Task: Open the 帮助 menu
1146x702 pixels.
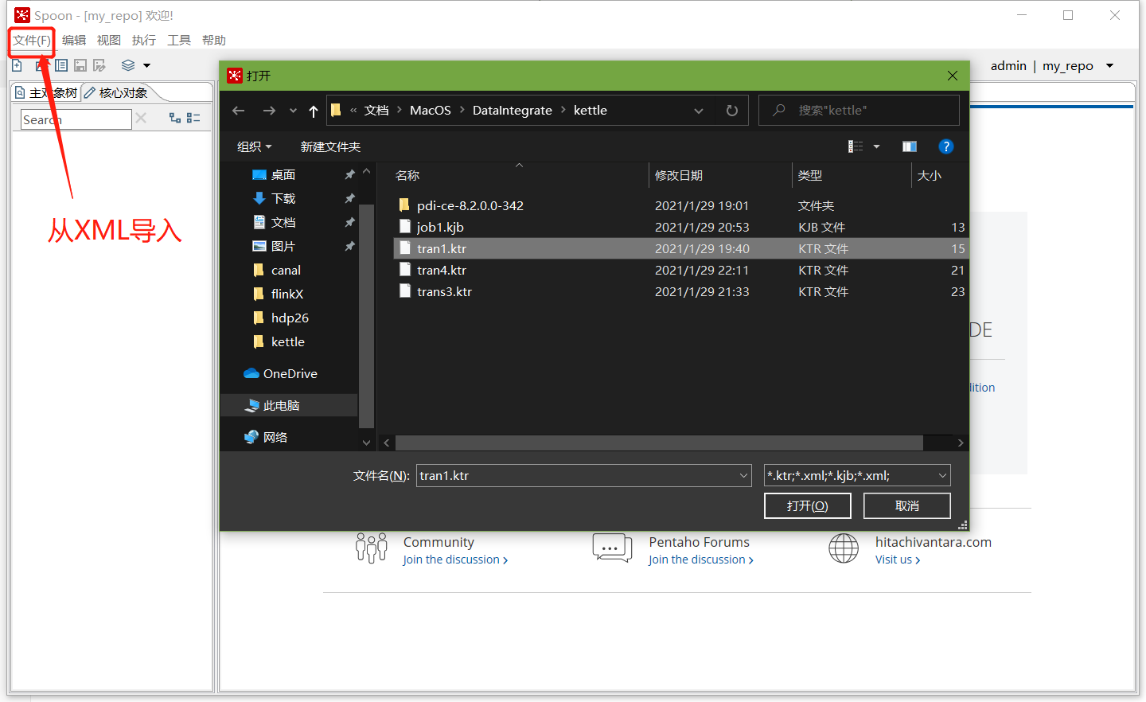Action: pyautogui.click(x=214, y=41)
